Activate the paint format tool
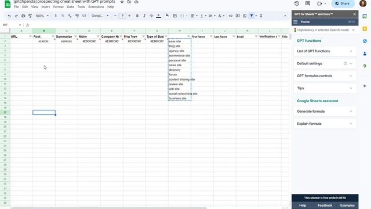Image resolution: width=371 pixels, height=209 pixels. (x=30, y=16)
